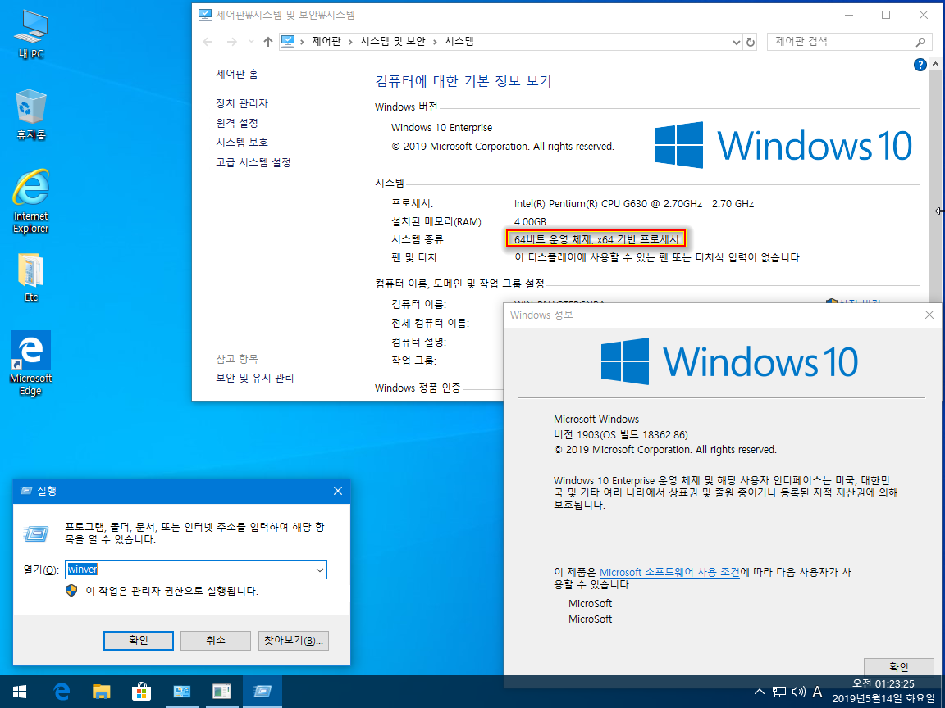The width and height of the screenshot is (945, 708).
Task: Click the 시스템 breadcrumb
Action: click(459, 41)
